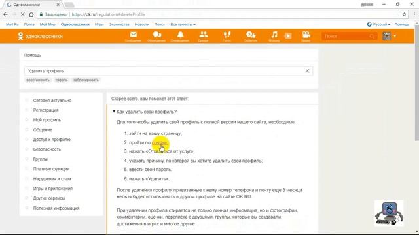This screenshot has width=419, height=235.
Task: Open Другие сервисы category
Action: 49,198
